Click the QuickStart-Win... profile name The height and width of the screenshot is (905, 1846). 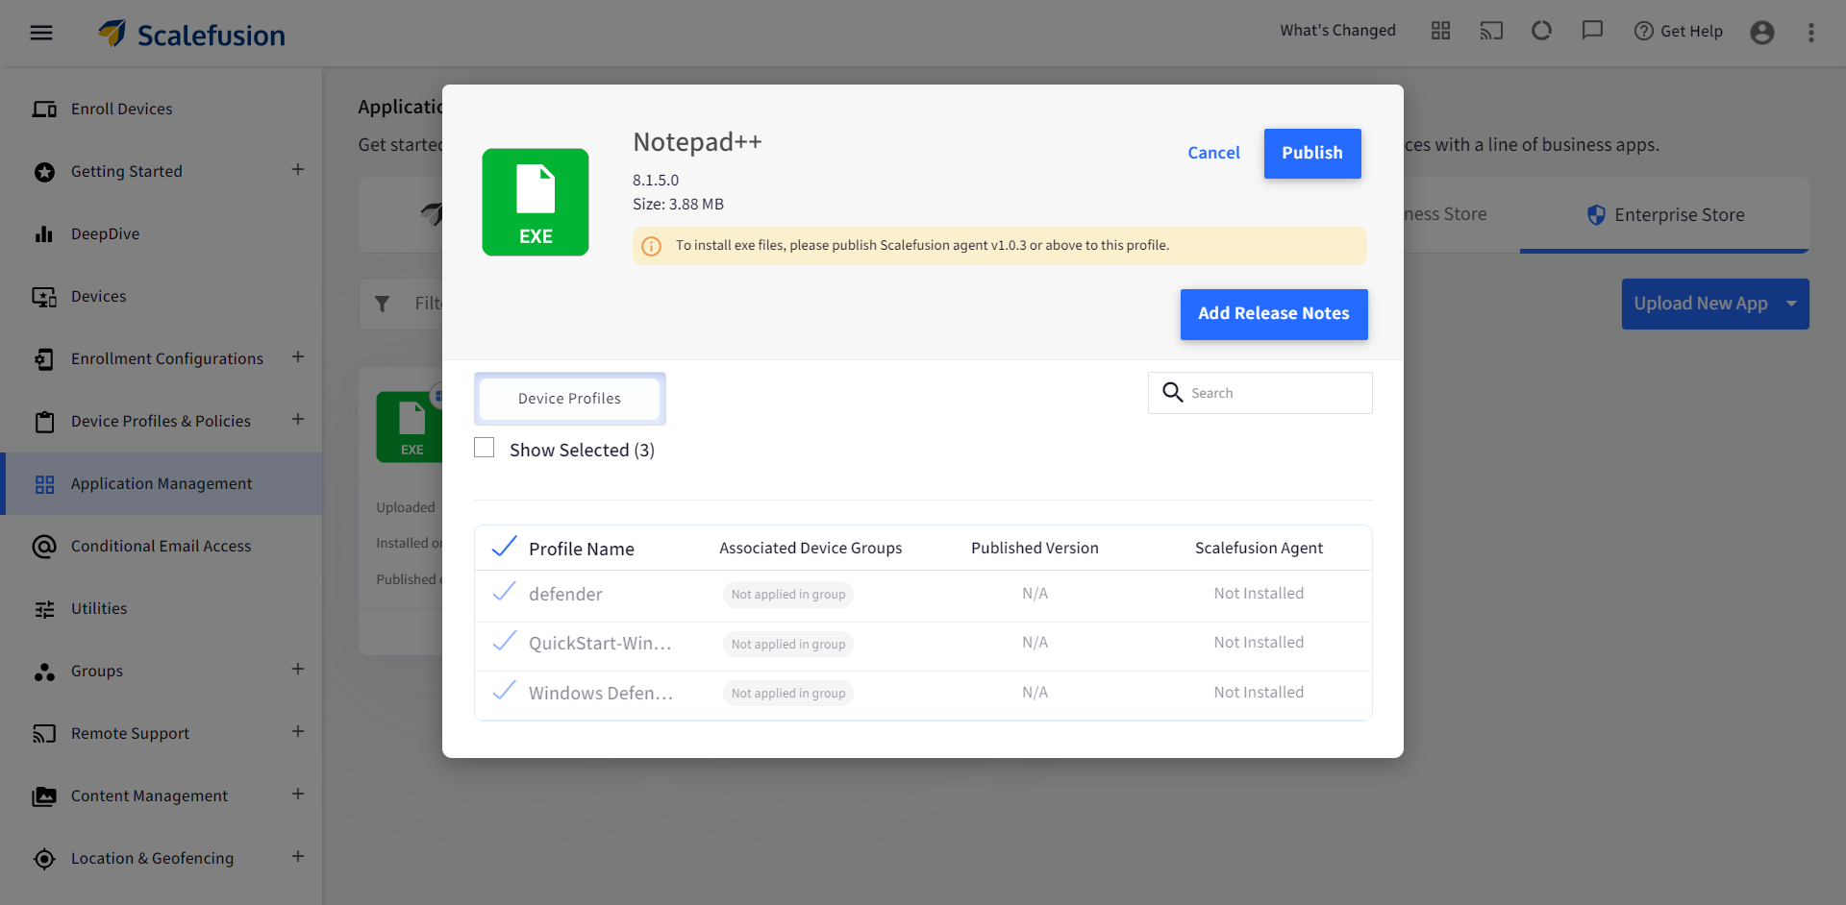coord(600,644)
